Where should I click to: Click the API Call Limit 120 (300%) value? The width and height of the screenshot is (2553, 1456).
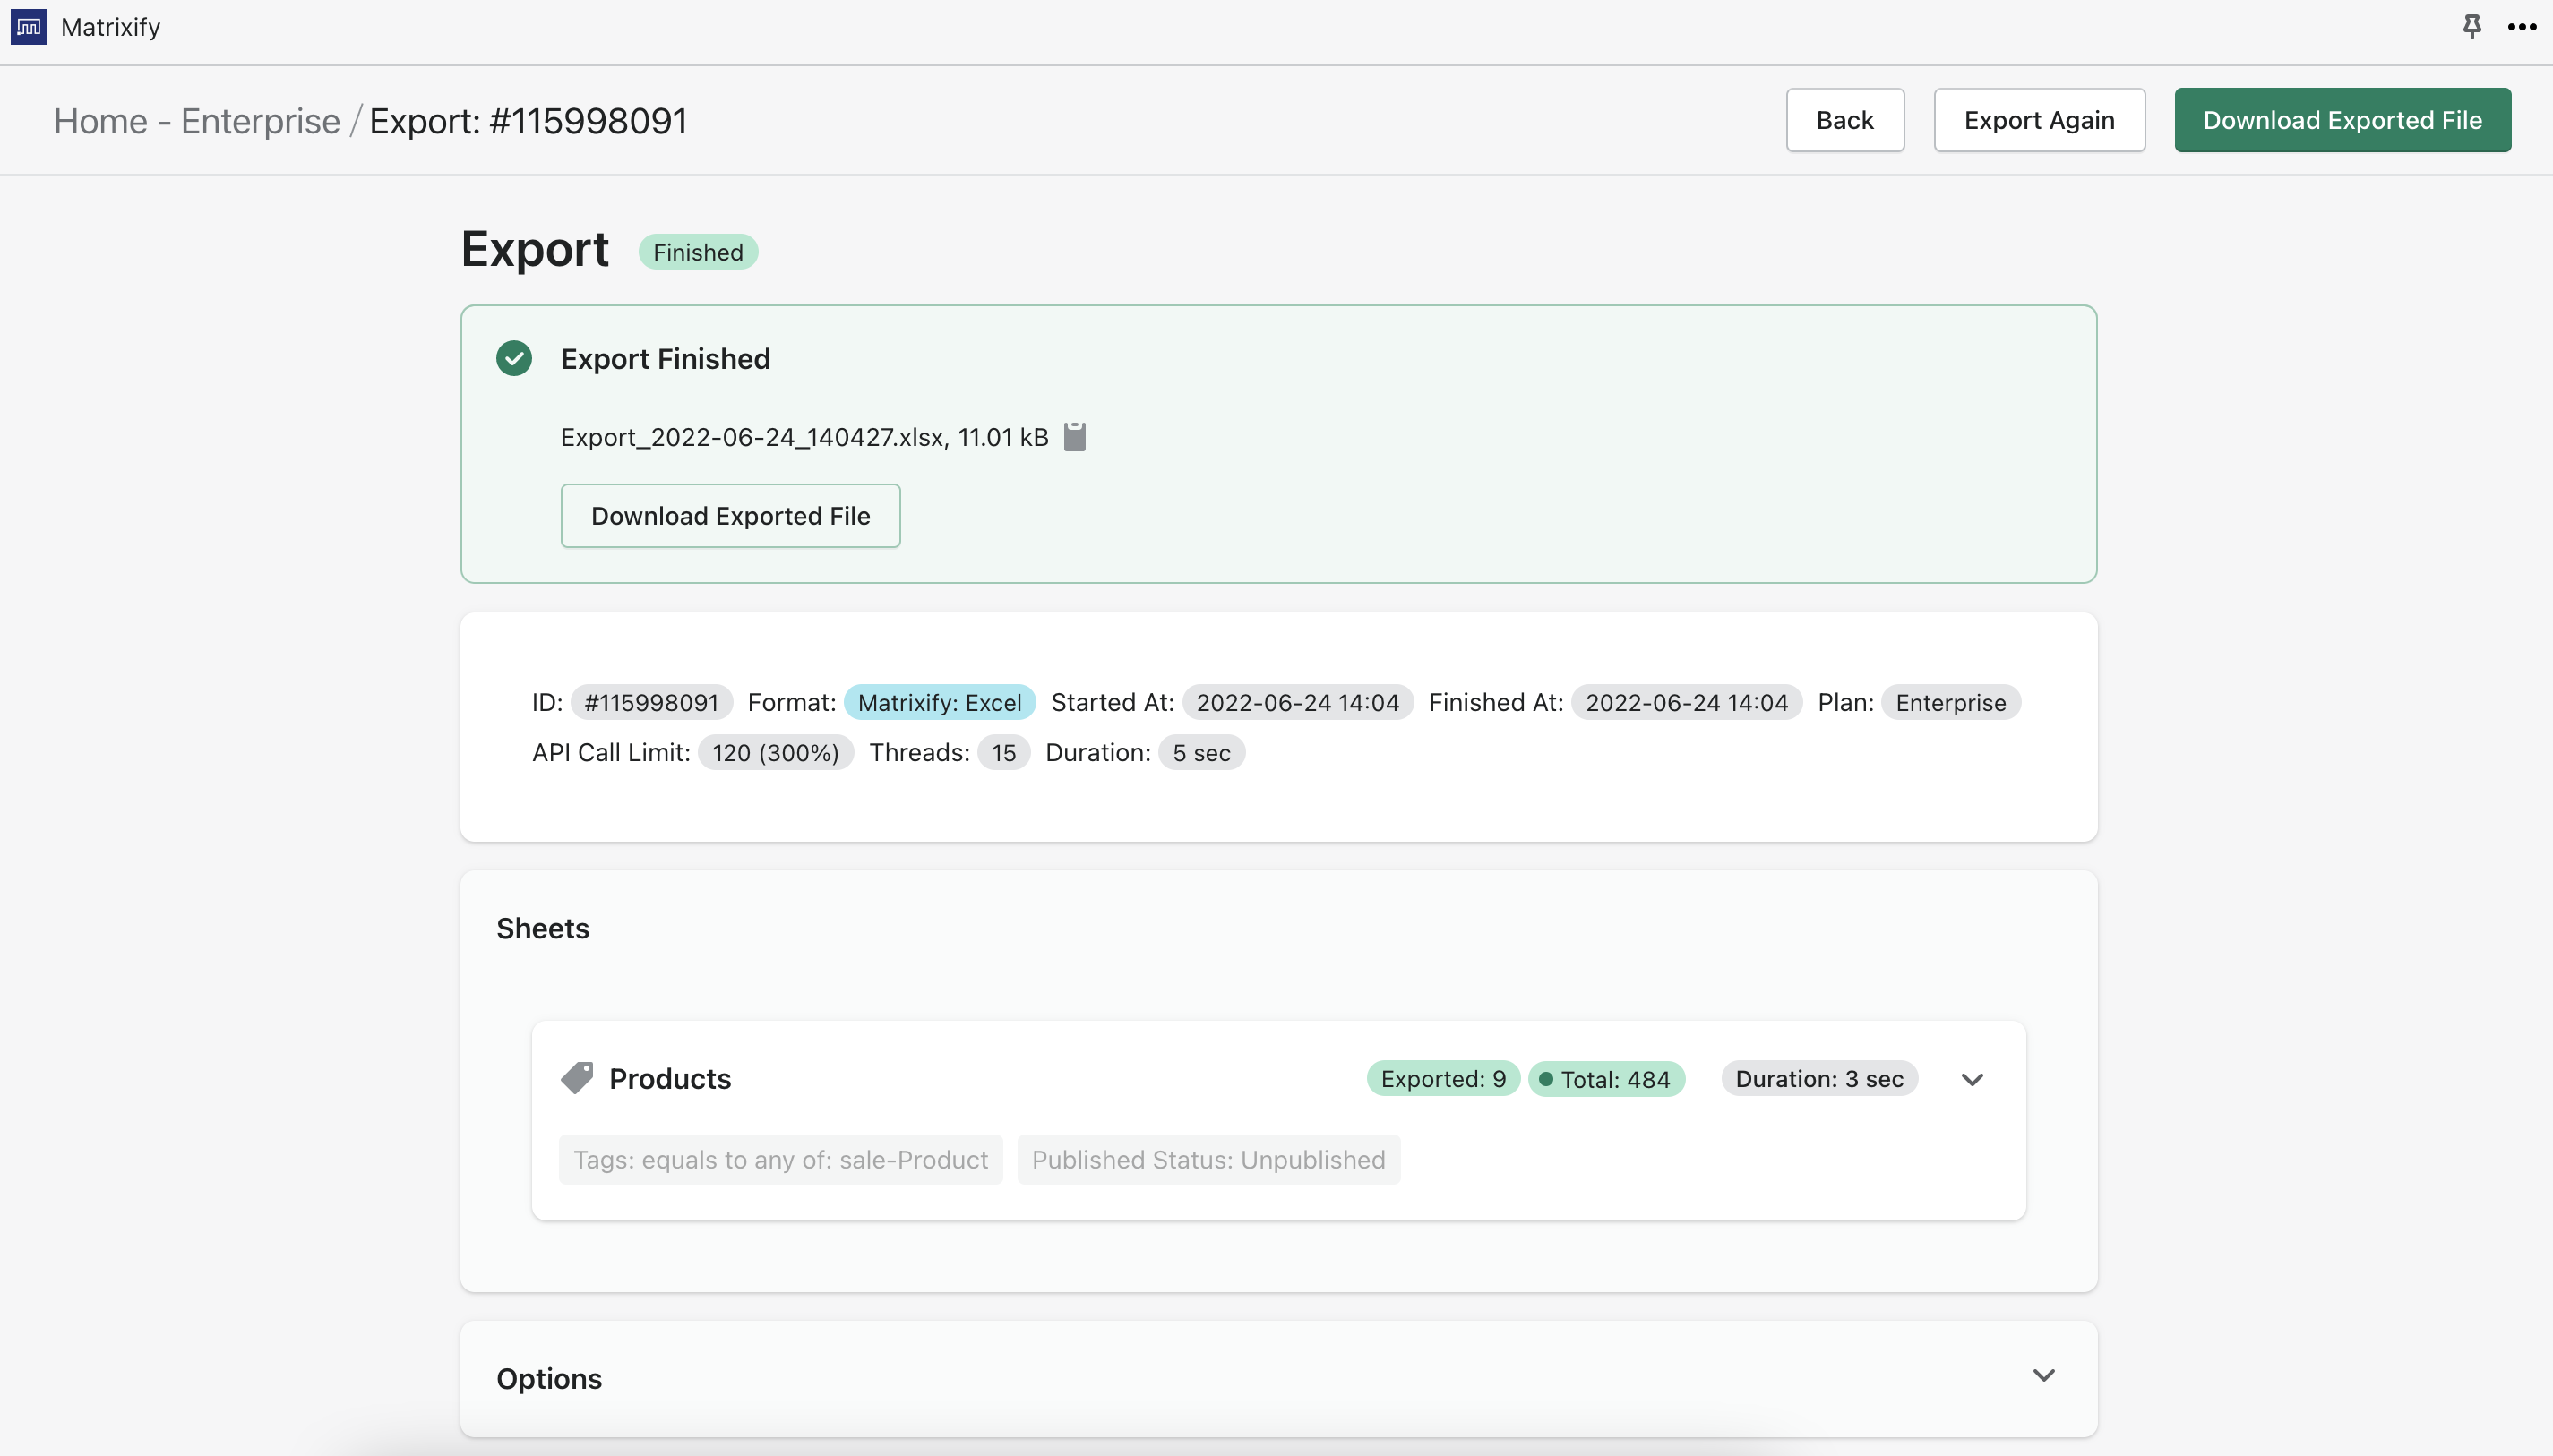pos(775,752)
